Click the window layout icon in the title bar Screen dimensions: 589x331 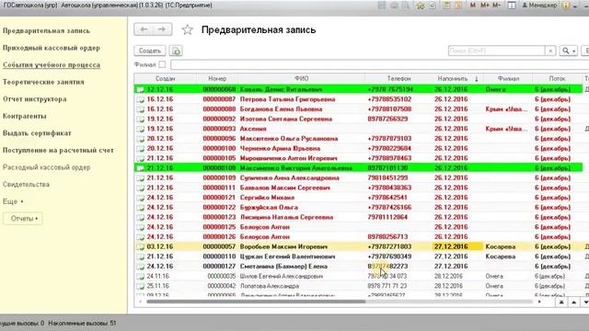(512, 6)
